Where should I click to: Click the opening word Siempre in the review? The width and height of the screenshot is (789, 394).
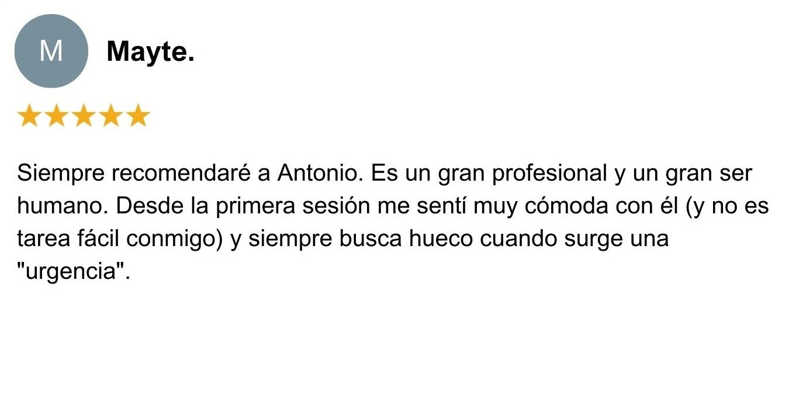click(61, 174)
